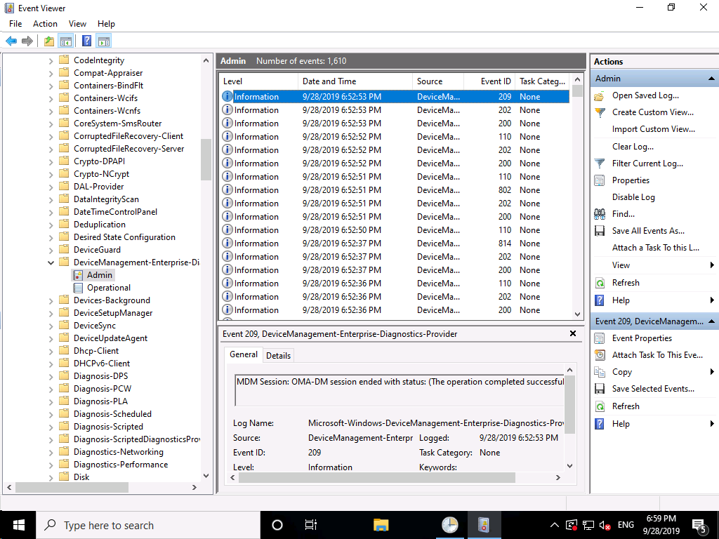Click the event detail horizontal scrollbar
The height and width of the screenshot is (539, 719).
coord(376,478)
